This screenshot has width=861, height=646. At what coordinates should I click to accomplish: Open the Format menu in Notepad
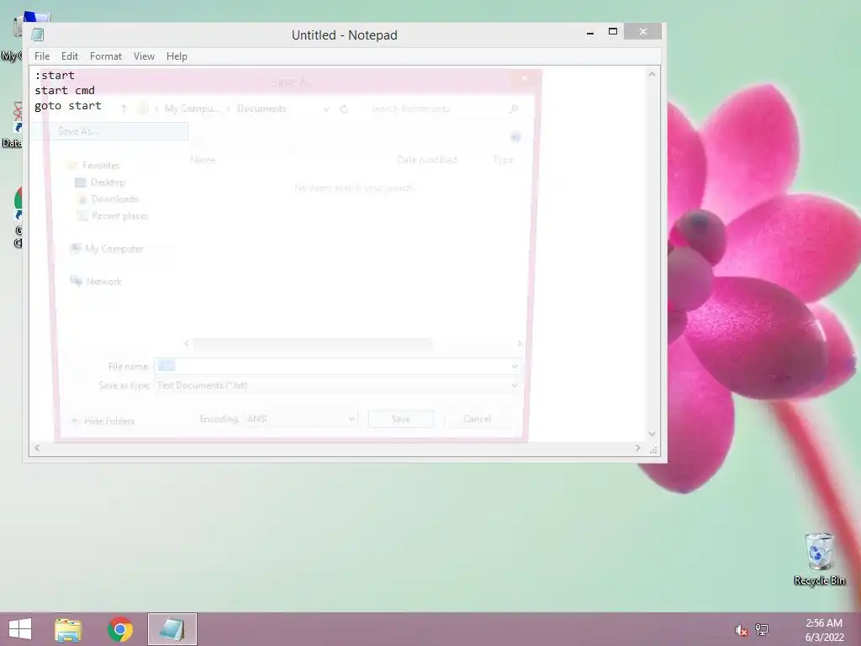pos(105,56)
